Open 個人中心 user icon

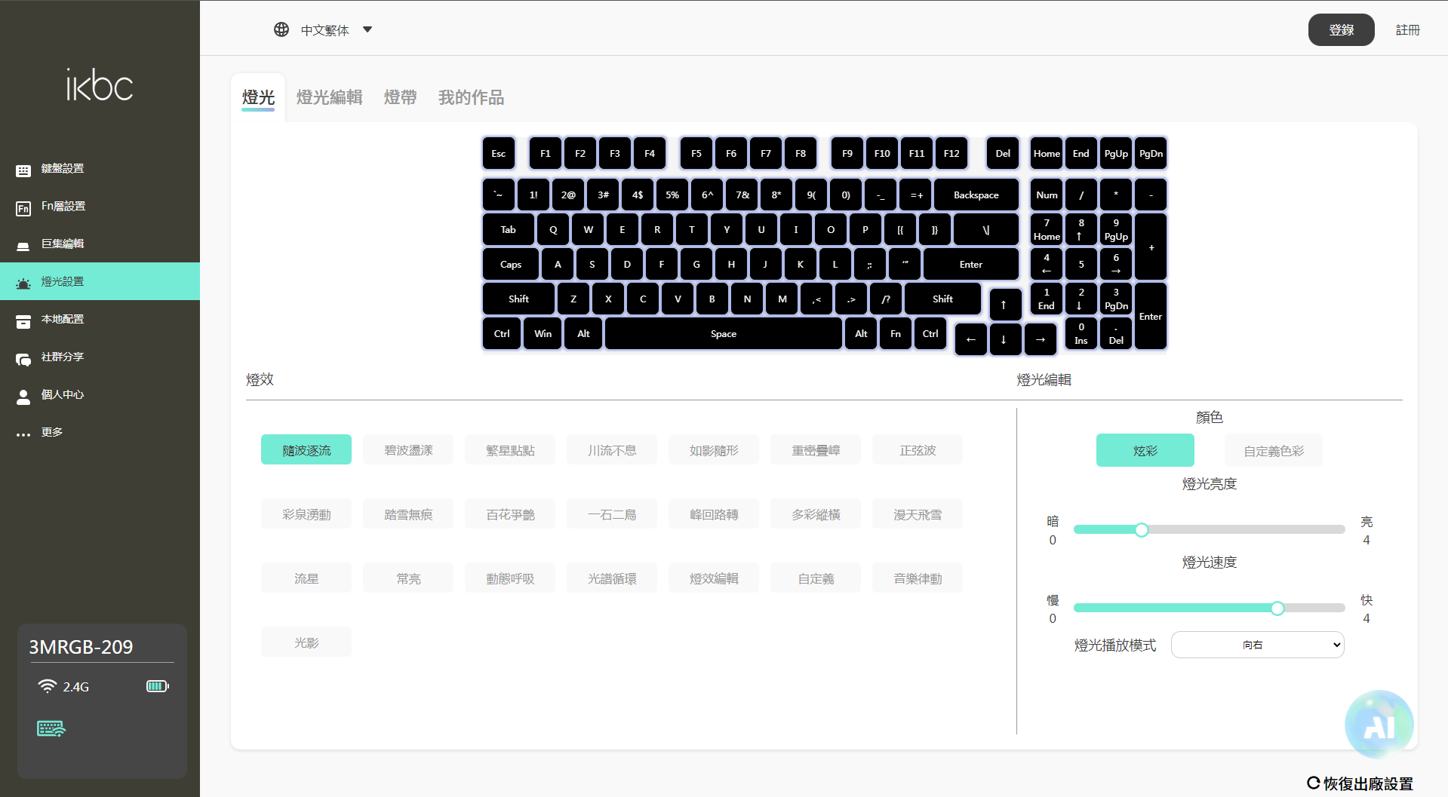pos(23,397)
